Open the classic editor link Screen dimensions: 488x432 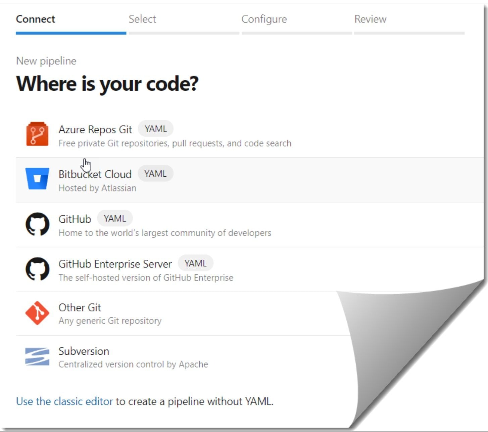[64, 401]
